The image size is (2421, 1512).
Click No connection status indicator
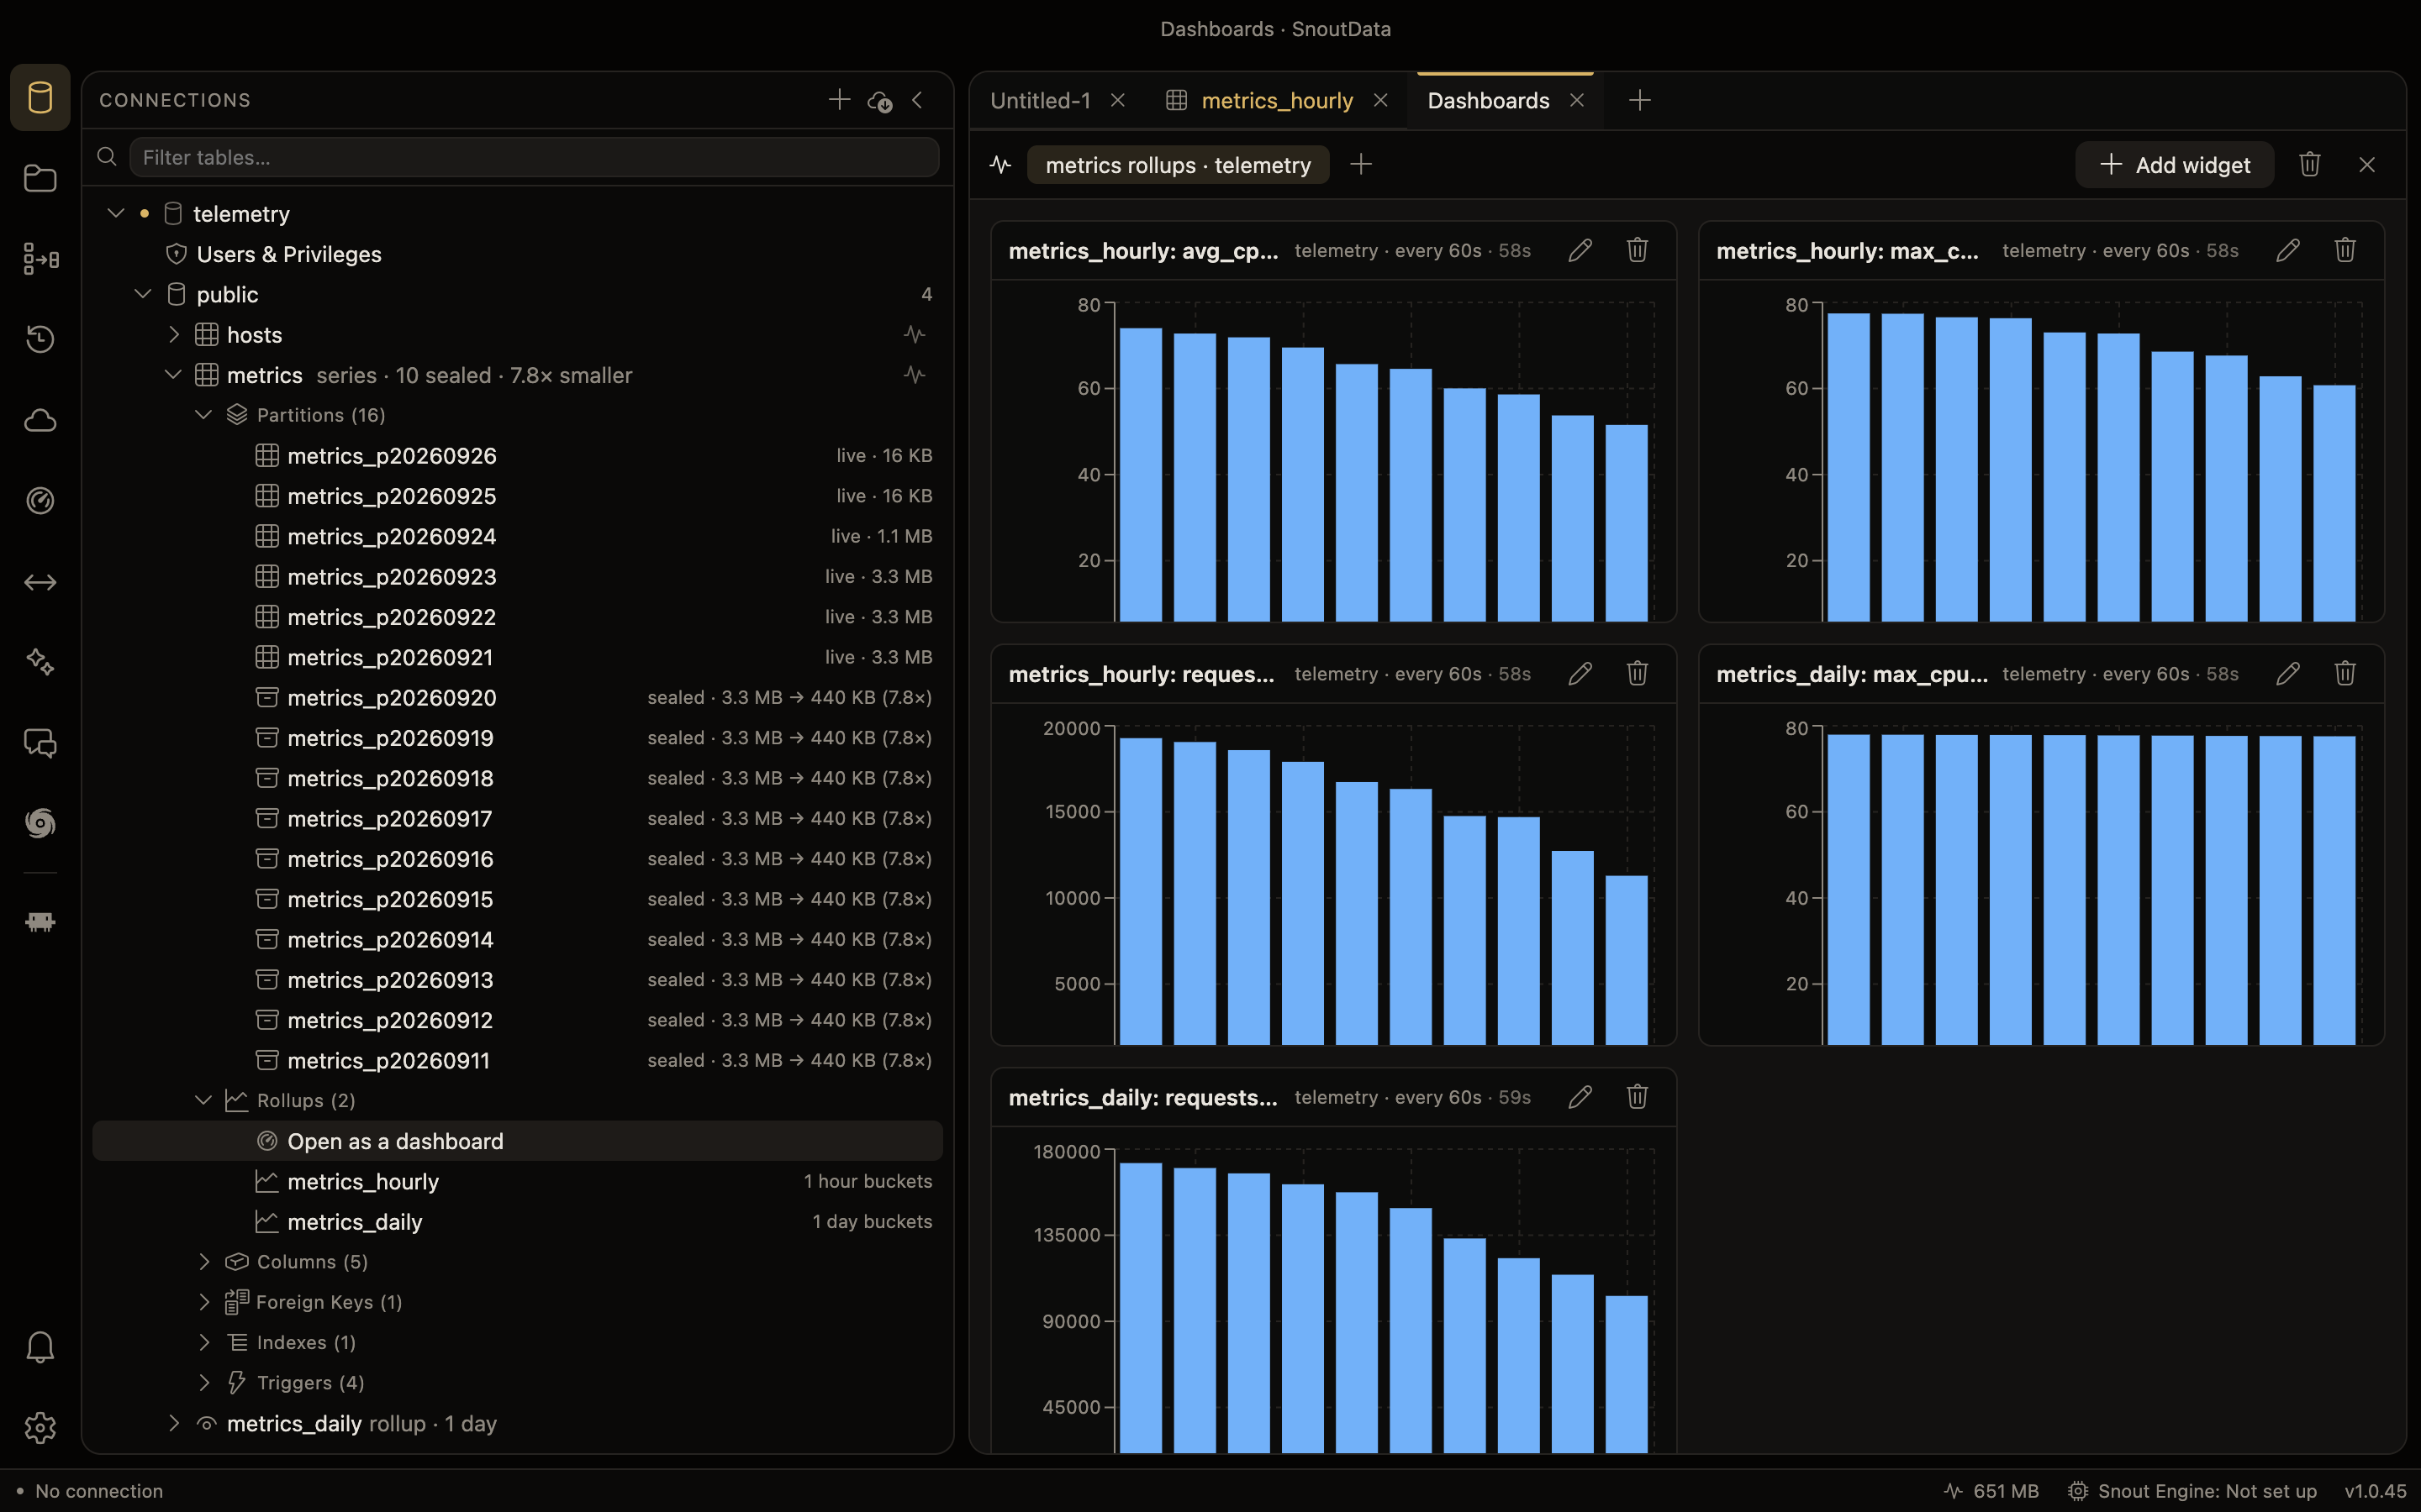(x=89, y=1491)
